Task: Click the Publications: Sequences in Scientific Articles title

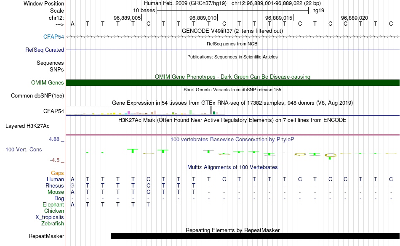Action: 232,57
